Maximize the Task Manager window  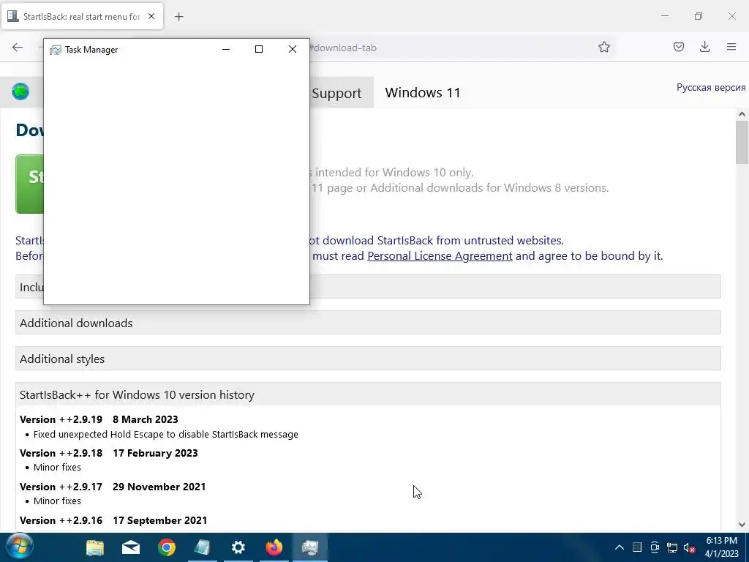click(259, 49)
